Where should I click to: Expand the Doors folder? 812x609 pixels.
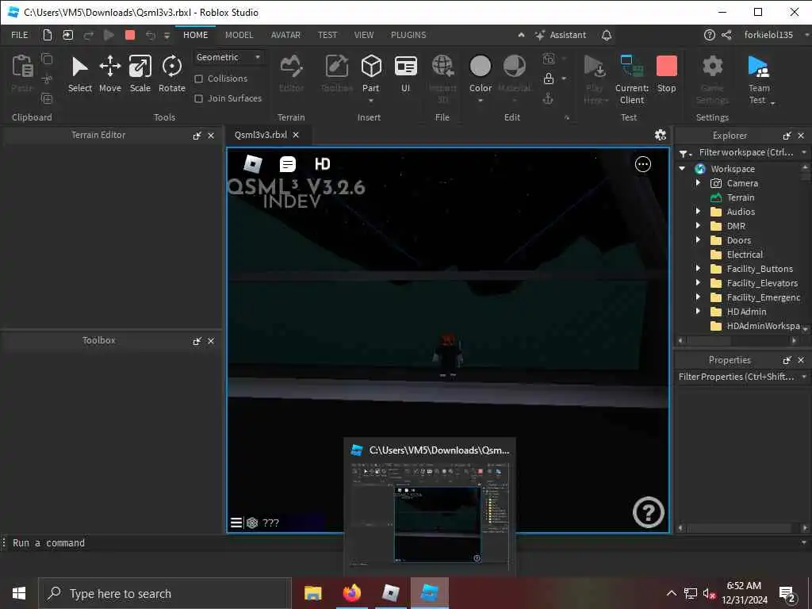coord(698,239)
